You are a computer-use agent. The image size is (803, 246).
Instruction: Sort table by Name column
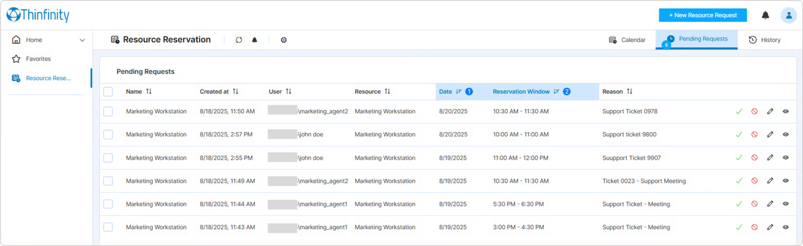[149, 92]
